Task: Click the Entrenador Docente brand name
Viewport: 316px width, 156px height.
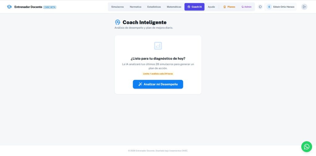Action: pos(28,7)
